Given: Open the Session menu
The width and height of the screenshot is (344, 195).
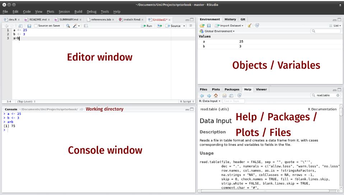Looking at the screenshot, I should (x=64, y=11).
